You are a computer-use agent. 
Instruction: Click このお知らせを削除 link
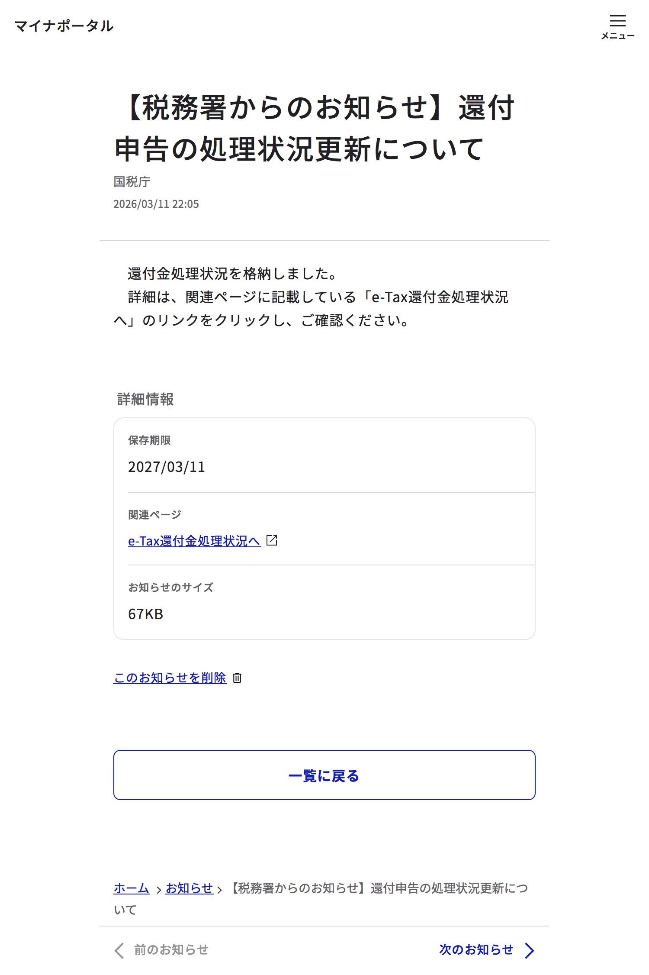click(170, 678)
